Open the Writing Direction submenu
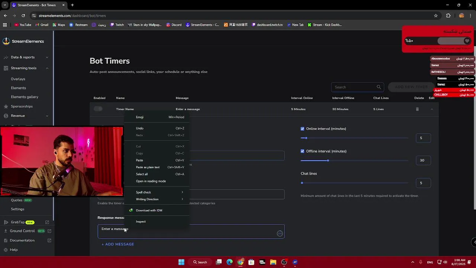The height and width of the screenshot is (268, 476). 157,199
